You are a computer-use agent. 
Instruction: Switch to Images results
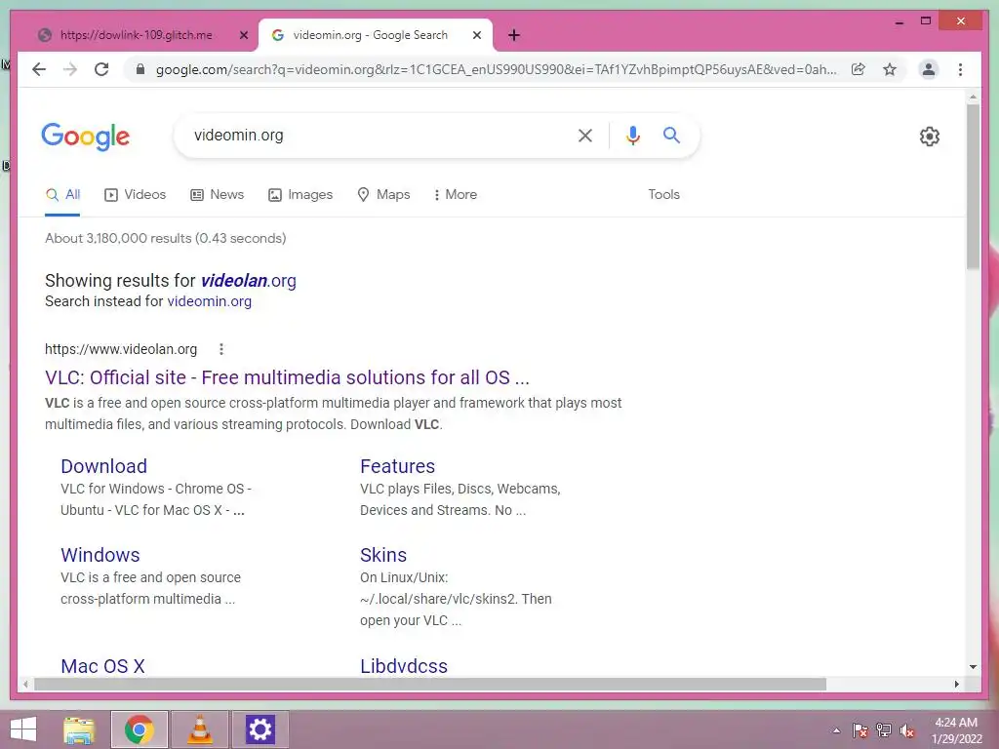click(x=300, y=195)
